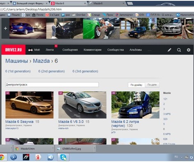Click the notification badge on Лента
This screenshot has width=194, height=162.
coord(56,46)
